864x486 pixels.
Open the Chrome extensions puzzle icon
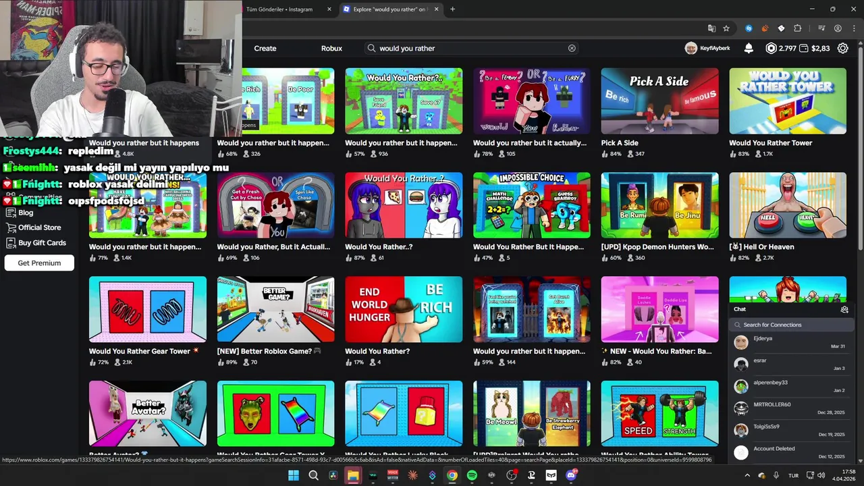coord(798,28)
